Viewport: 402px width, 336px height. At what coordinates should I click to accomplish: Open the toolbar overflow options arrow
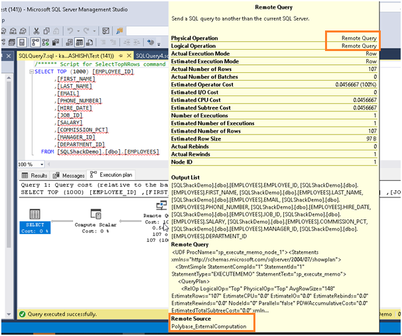(x=159, y=44)
